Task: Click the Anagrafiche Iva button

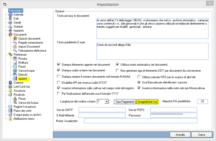Action: tap(147, 102)
